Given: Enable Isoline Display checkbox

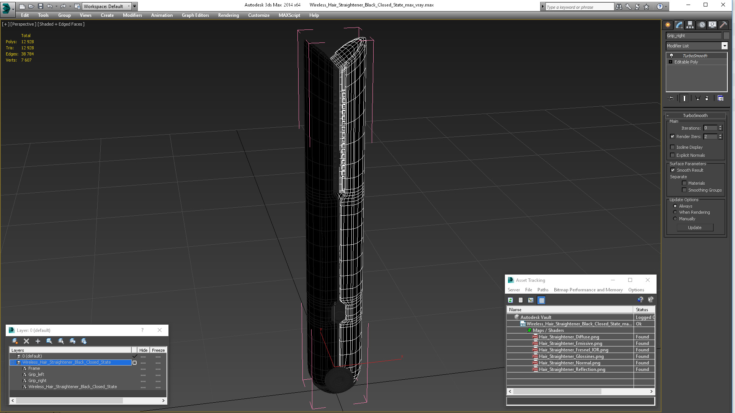Looking at the screenshot, I should [672, 147].
